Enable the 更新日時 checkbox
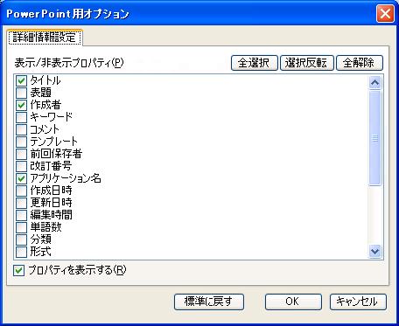This screenshot has width=399, height=326. click(21, 203)
